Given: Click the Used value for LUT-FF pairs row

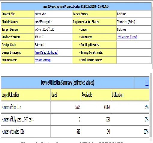Looking at the screenshot, I should [x=79, y=119].
